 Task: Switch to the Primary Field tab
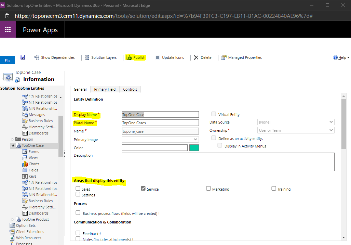click(105, 89)
